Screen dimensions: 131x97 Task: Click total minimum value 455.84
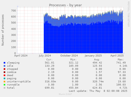[x=74, y=88]
